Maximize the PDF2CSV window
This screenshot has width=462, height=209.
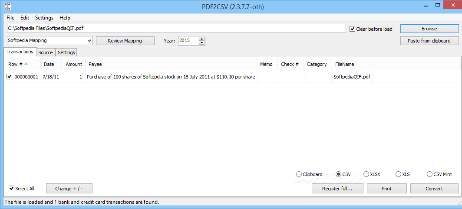[438, 5]
